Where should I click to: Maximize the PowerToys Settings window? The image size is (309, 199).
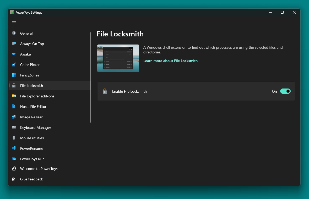pos(282,12)
